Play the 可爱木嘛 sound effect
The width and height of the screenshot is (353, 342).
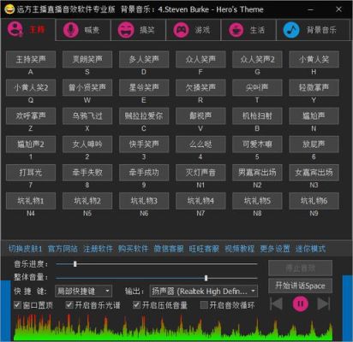point(257,144)
